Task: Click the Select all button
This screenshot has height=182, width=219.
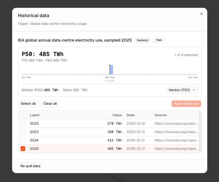Action: 28,104
